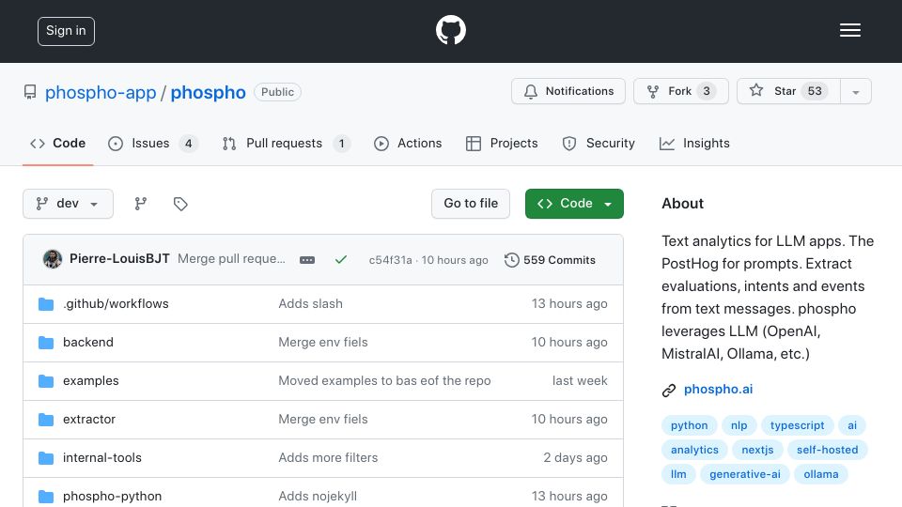
Task: Select the ai topic tag
Action: tap(852, 425)
